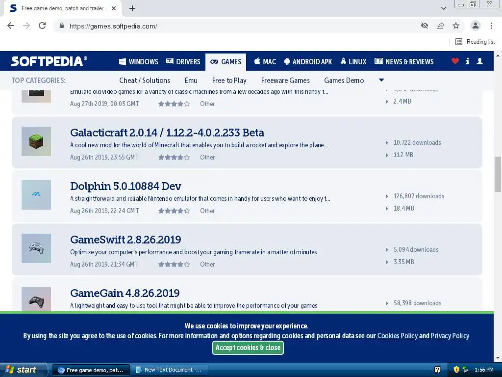Click the red heart favorites icon
The image size is (502, 377).
click(x=455, y=61)
